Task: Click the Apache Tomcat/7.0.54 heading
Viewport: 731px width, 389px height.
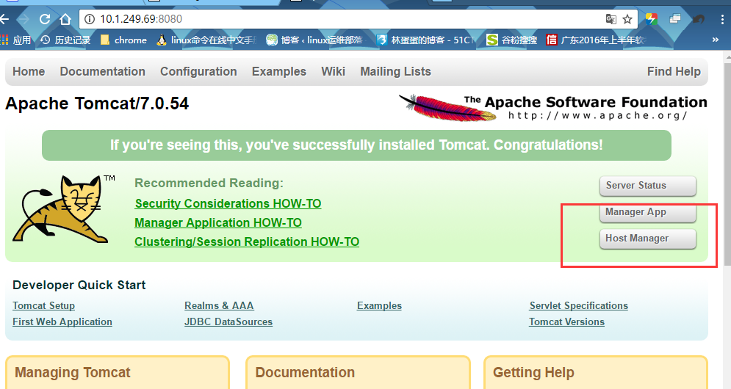Action: (97, 103)
